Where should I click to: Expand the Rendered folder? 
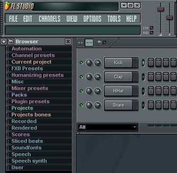click(x=39, y=128)
